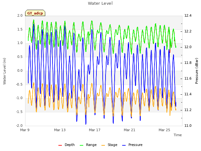Screen dimensions: 201x151
Task: Click the '0.5' left axis value
Action: (20, 57)
